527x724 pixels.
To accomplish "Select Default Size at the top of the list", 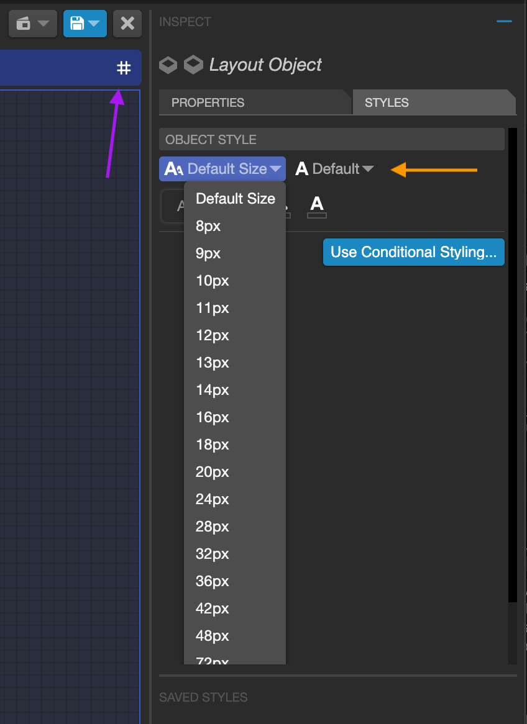I will 235,198.
